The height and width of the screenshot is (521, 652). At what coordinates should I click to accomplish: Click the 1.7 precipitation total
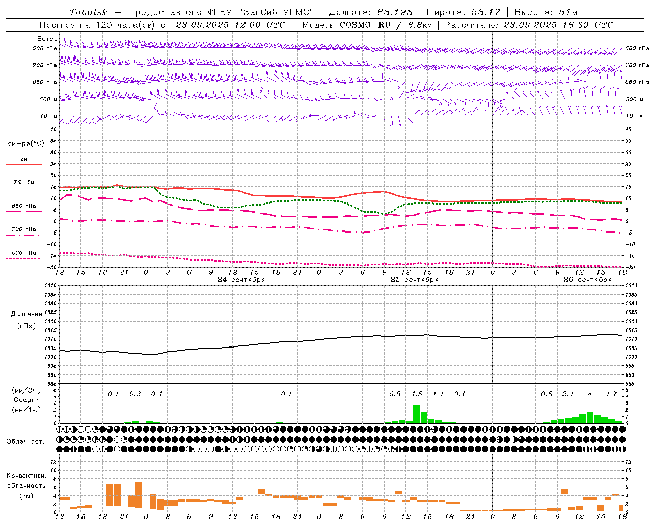[x=611, y=394]
